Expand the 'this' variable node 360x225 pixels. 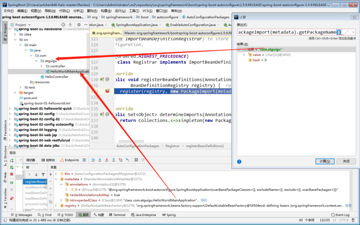tap(56, 174)
